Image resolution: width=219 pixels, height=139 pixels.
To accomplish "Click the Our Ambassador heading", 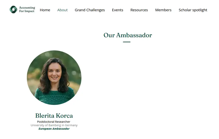I will tap(128, 35).
